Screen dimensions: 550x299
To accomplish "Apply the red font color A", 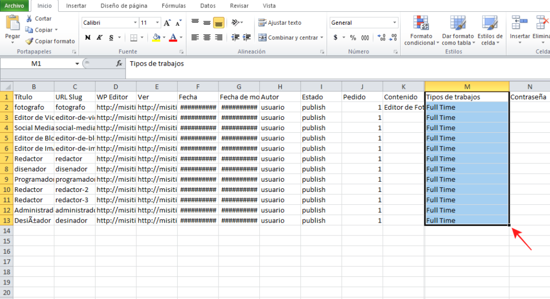I will click(173, 37).
